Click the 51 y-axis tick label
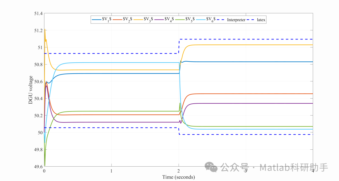 40,48
